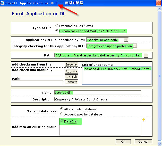This screenshot has height=146, width=162.
Task: Click the Remove checksum button
Action: [71, 82]
